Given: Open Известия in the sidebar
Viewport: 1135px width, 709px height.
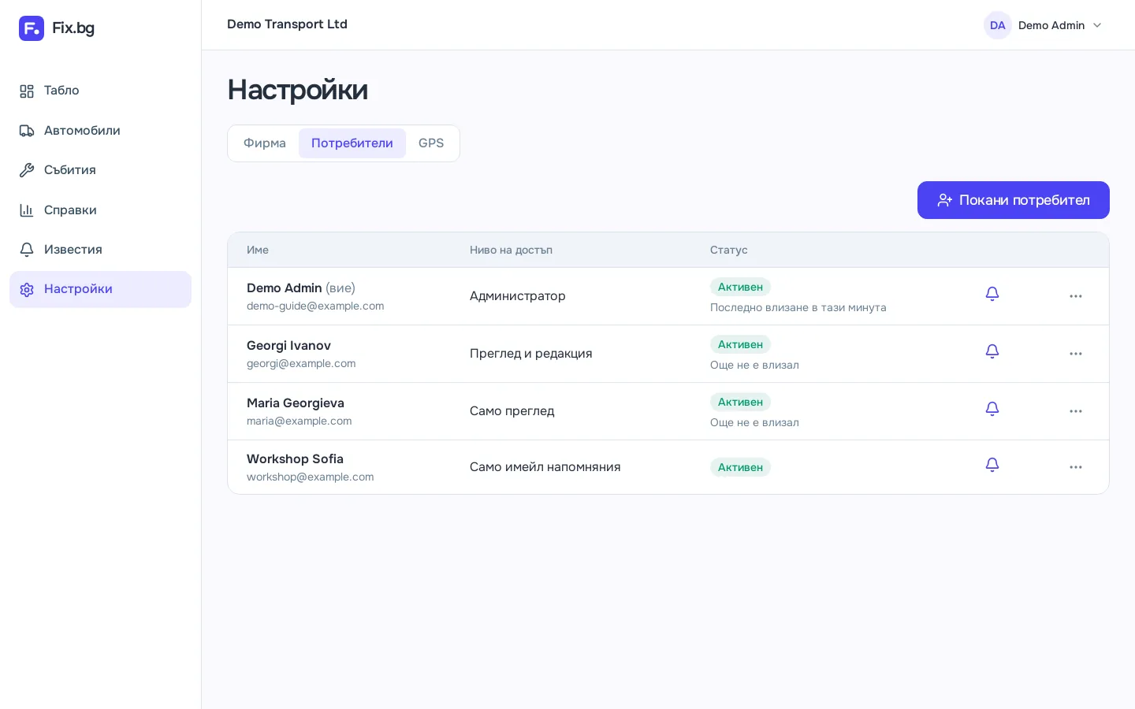Looking at the screenshot, I should click(100, 250).
